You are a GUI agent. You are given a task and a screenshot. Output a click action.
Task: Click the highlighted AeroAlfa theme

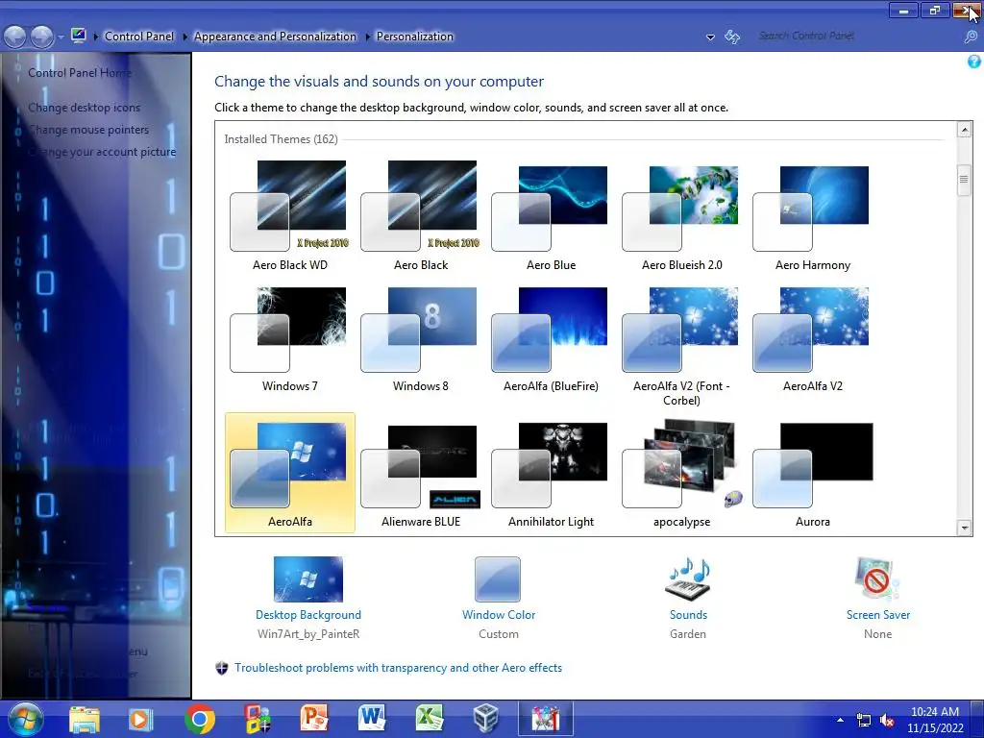(290, 473)
